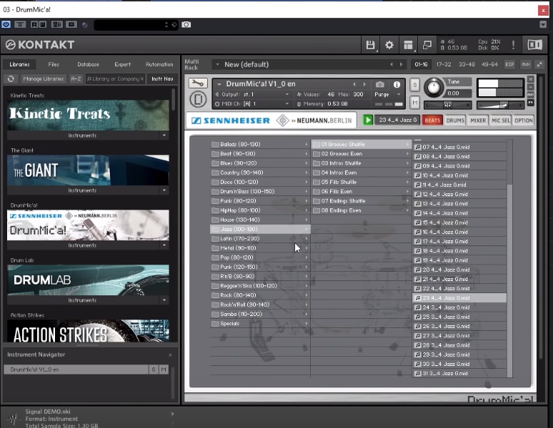
Task: Expand Kinetic Treats Instruments dropdown arrow
Action: 164,135
